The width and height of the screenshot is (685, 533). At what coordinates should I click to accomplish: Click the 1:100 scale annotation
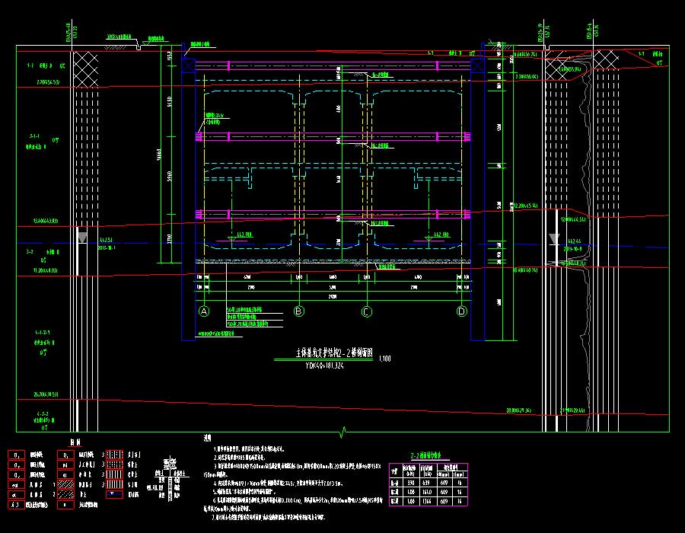coord(385,359)
